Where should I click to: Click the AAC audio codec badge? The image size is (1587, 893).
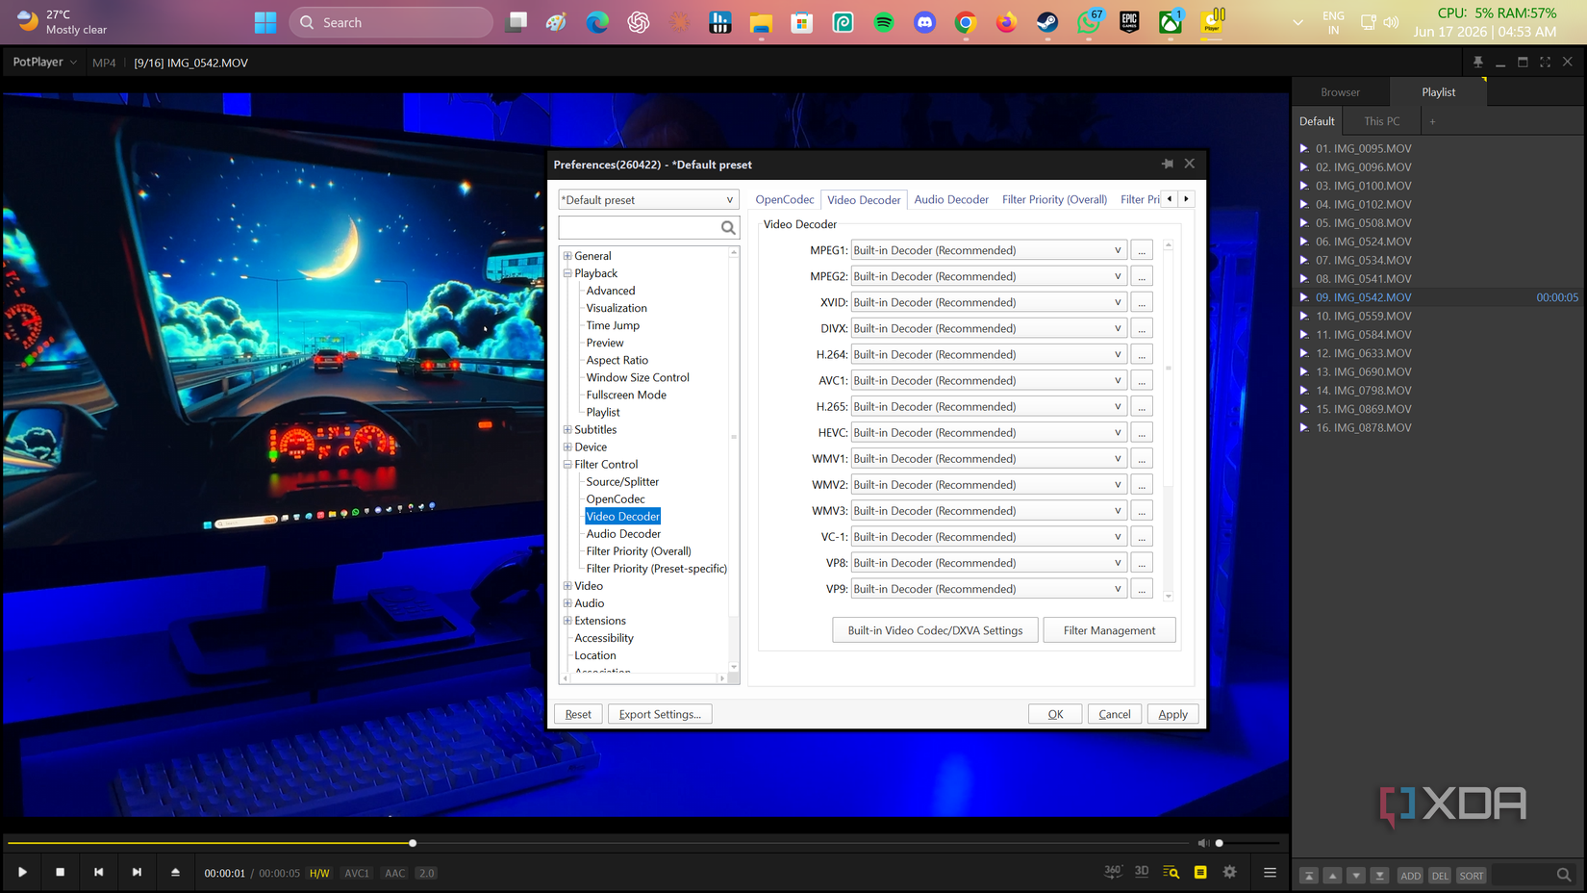pos(395,873)
